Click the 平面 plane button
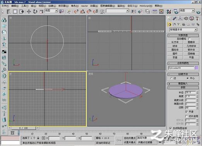Image resolution: width=202 pixels, height=146 pixels. (x=191, y=57)
